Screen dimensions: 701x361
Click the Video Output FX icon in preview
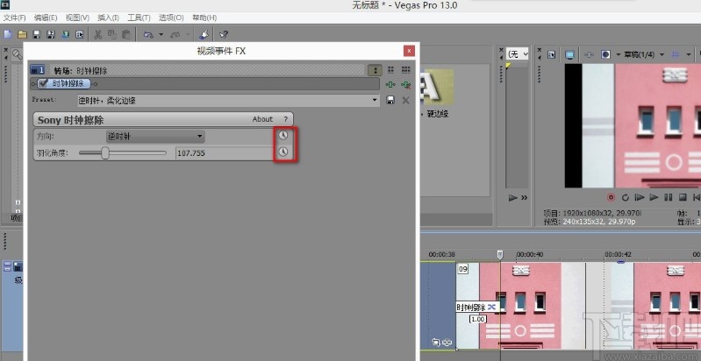589,54
